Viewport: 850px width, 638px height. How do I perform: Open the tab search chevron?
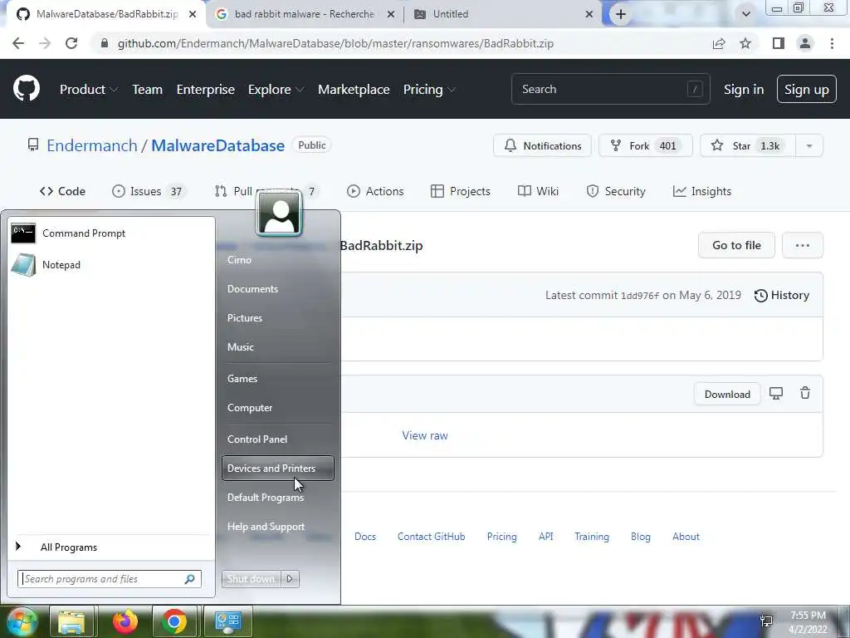pos(746,14)
